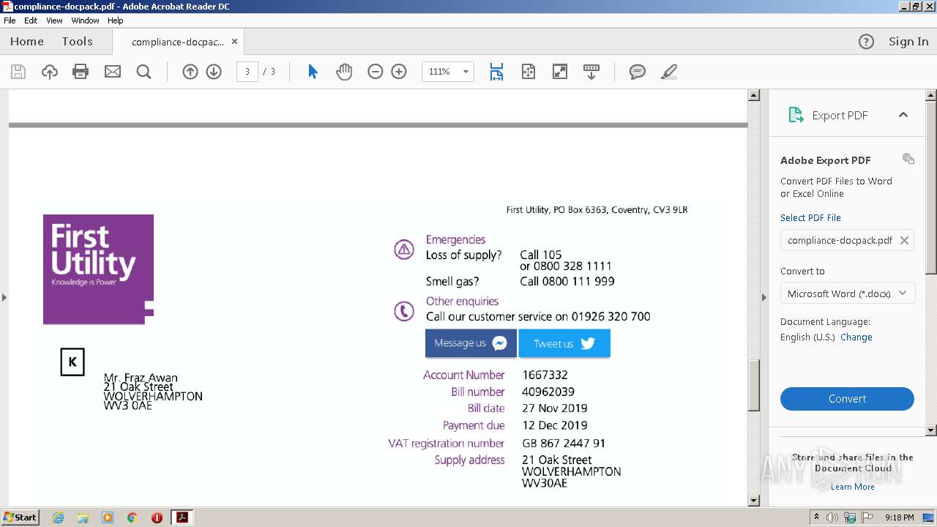The image size is (937, 527).
Task: Click the copy icon beside Adobe Export PDF
Action: (908, 159)
